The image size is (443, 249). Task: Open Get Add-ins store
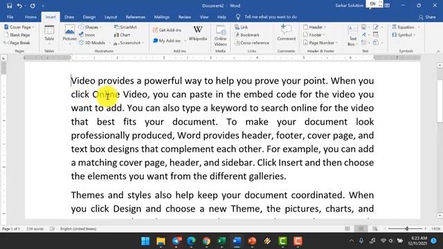[167, 30]
